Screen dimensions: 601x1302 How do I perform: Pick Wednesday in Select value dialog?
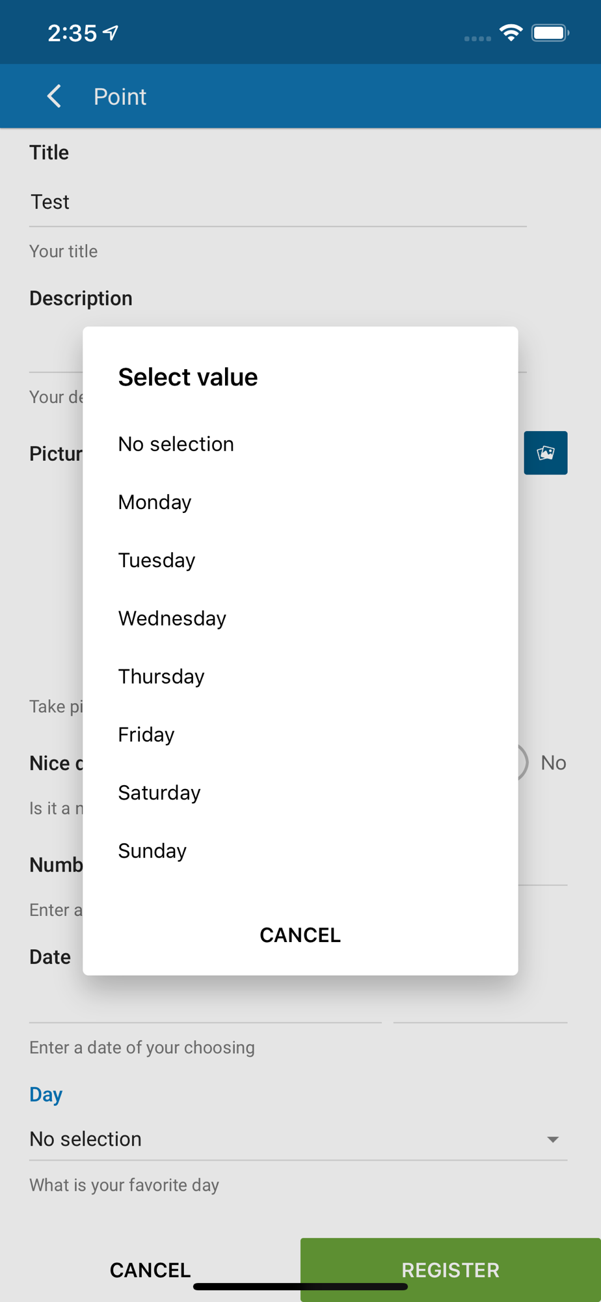click(300, 618)
